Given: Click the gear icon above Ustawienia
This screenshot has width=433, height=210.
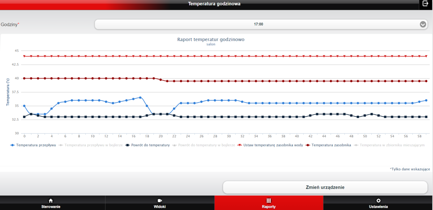Looking at the screenshot, I should (x=378, y=201).
